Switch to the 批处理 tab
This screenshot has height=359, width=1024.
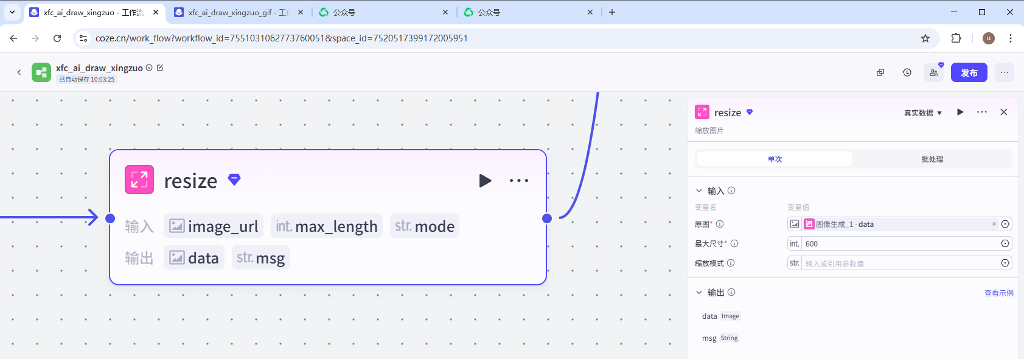[932, 159]
